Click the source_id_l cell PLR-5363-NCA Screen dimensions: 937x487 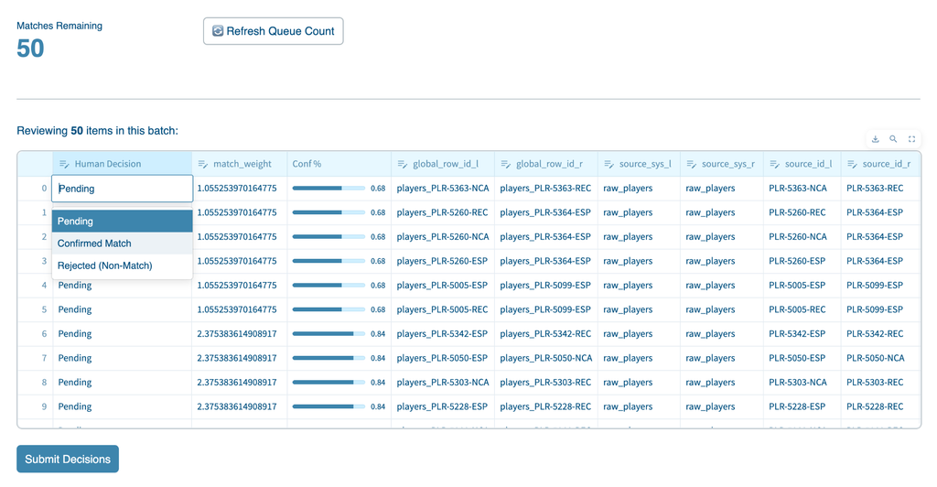tap(802, 189)
